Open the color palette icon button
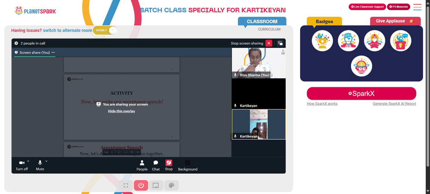The height and width of the screenshot is (194, 430). coord(172,185)
